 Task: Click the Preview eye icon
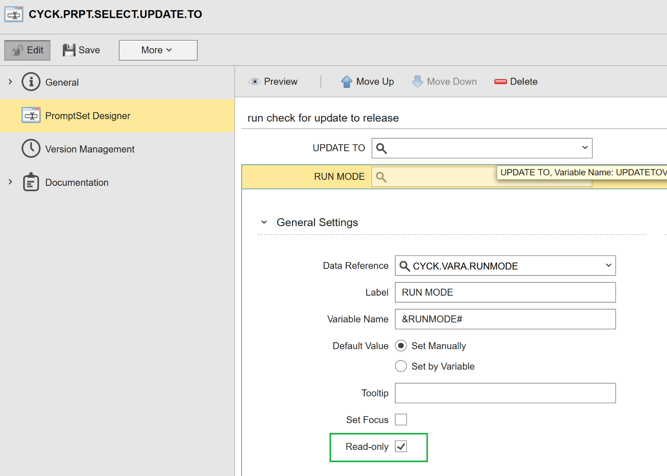(255, 82)
